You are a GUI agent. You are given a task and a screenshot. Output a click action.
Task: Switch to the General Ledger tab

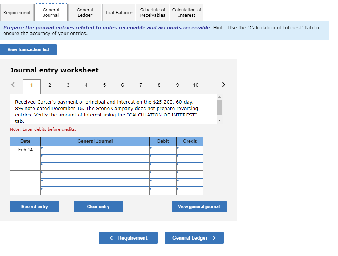point(85,12)
